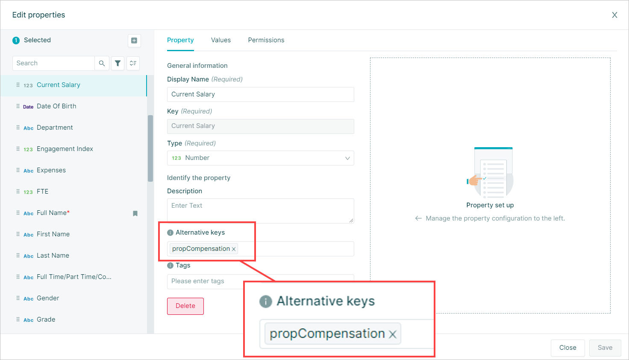Click into the Description text area

pyautogui.click(x=261, y=211)
